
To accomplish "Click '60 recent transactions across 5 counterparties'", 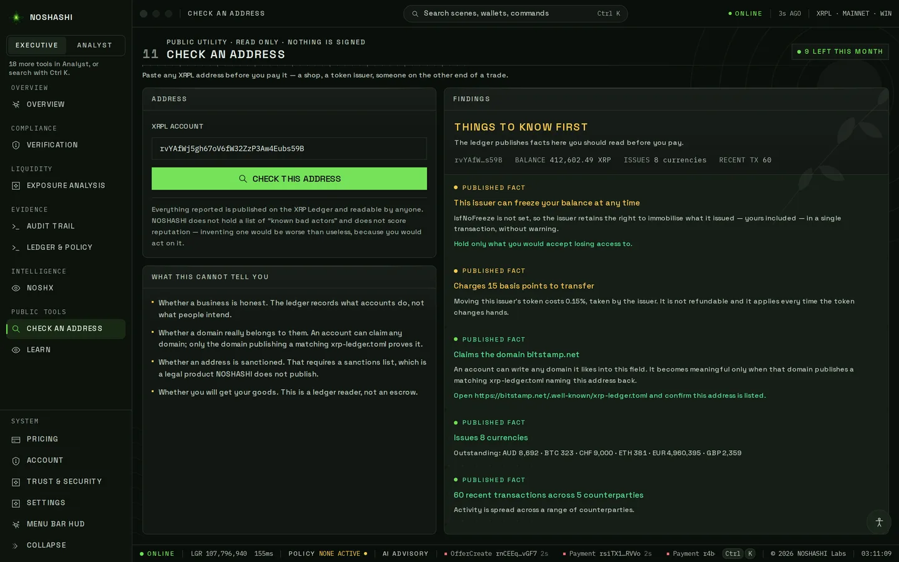I will pos(549,495).
